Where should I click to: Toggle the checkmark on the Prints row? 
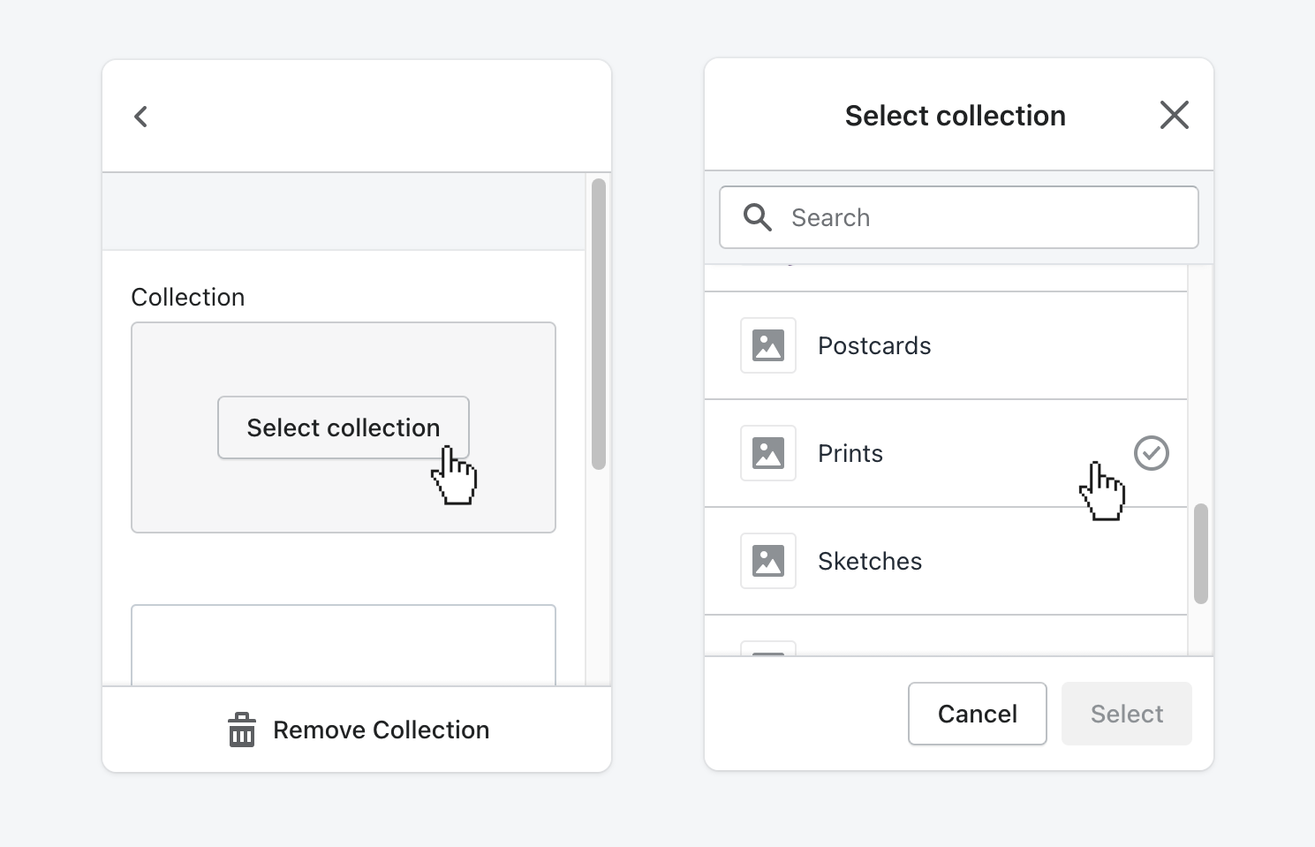(1151, 453)
